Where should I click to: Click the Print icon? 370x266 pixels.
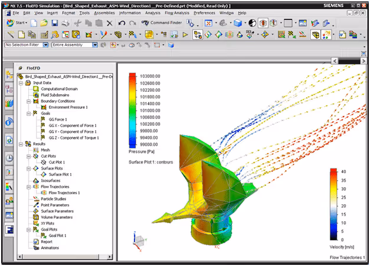(66, 23)
